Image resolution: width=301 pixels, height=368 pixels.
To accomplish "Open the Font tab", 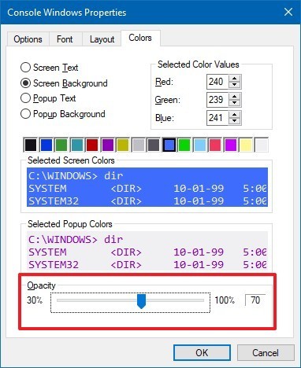I will click(65, 39).
